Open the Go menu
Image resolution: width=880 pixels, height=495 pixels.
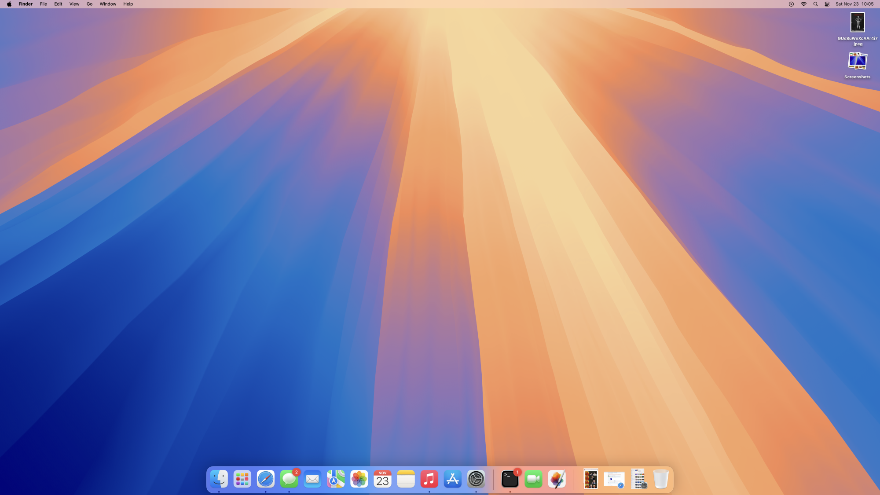[x=89, y=4]
